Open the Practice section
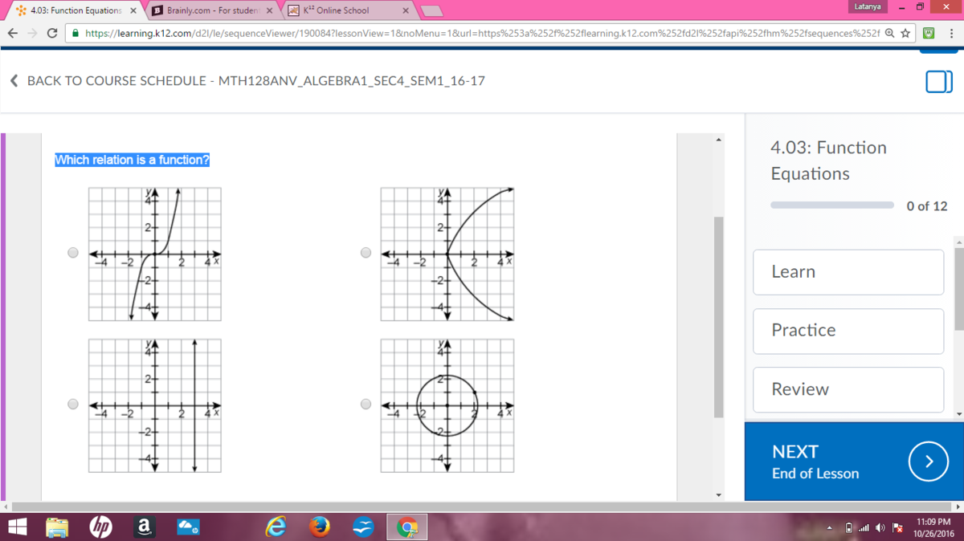The image size is (964, 541). (x=848, y=331)
